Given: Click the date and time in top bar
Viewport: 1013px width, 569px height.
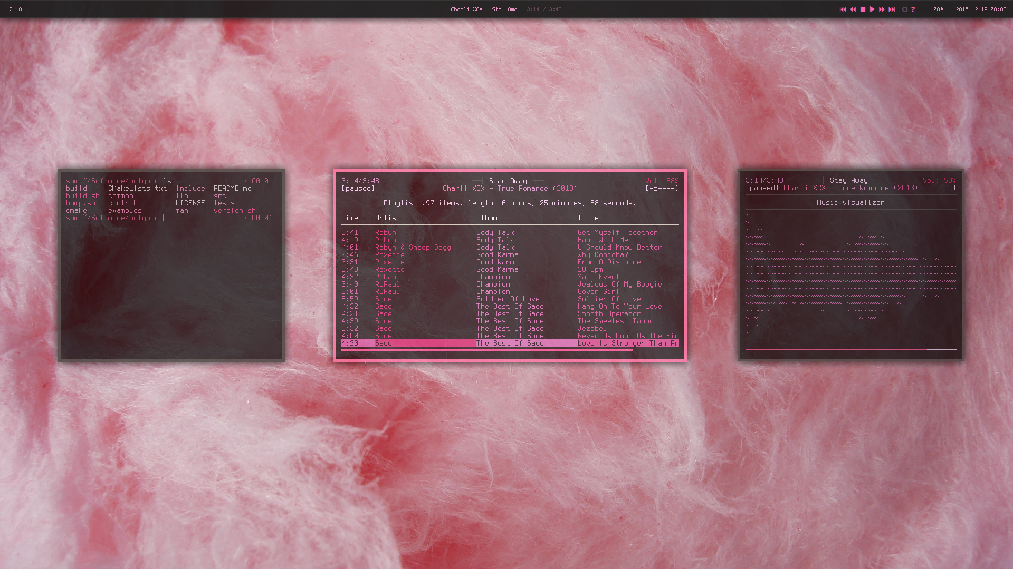Looking at the screenshot, I should [980, 9].
